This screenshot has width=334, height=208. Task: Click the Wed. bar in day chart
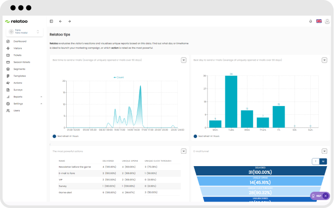247,119
